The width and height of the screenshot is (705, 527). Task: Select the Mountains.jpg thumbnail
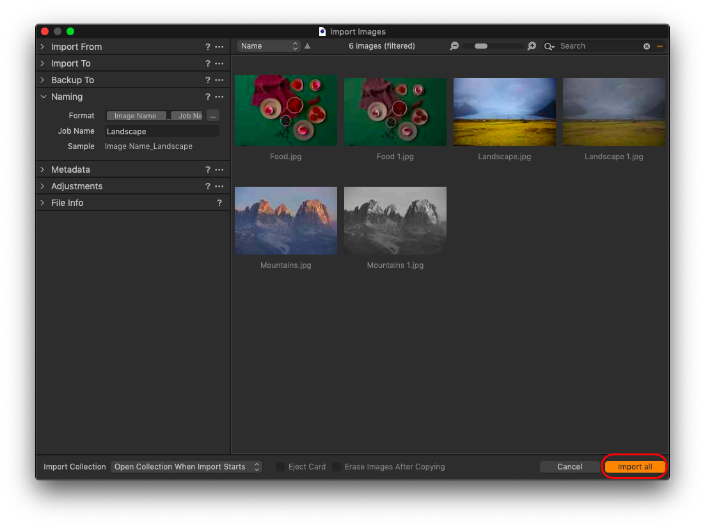[286, 221]
